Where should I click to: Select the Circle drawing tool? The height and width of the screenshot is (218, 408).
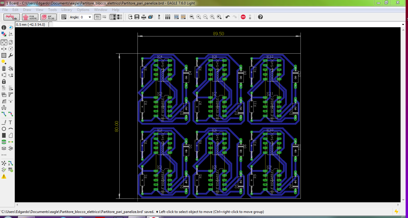(4, 129)
